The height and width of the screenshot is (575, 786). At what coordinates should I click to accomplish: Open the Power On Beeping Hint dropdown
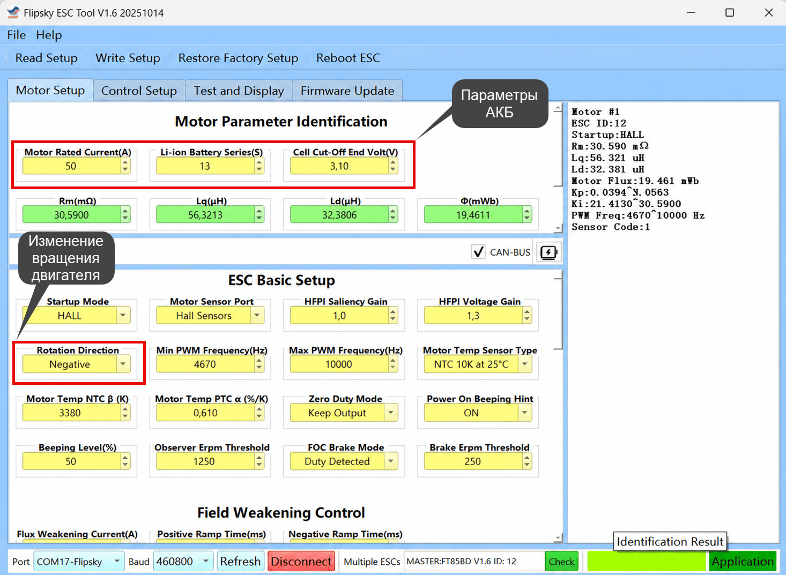[478, 413]
